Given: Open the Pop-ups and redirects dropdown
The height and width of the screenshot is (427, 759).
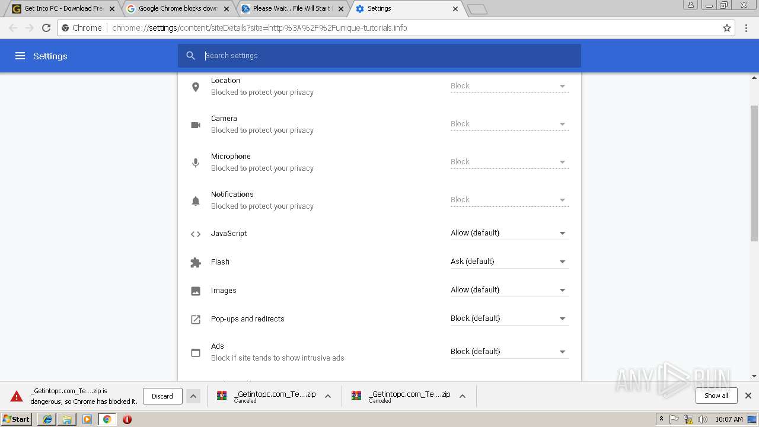Looking at the screenshot, I should point(510,318).
